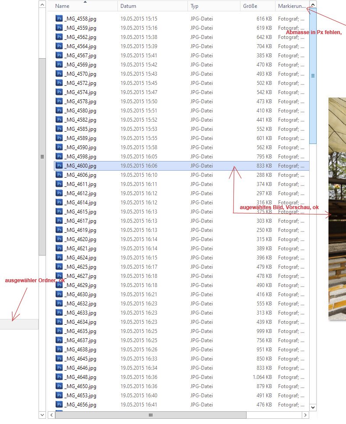
Task: Click up arrow of folder pane scrollbar
Action: 42,5
